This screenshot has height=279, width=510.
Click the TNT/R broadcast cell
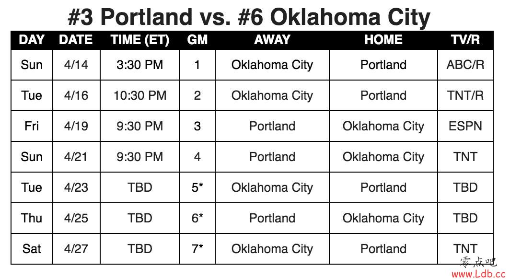click(x=465, y=95)
